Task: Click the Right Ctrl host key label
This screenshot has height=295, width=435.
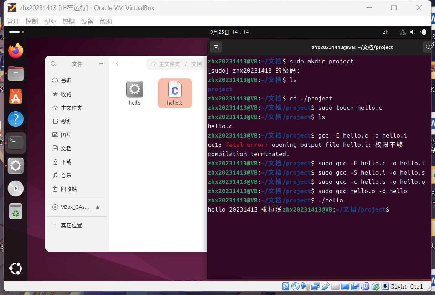Action: click(x=407, y=286)
